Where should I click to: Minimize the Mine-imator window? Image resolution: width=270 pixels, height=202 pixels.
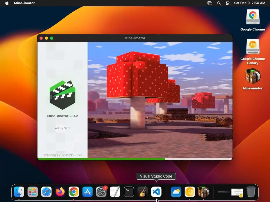46,38
